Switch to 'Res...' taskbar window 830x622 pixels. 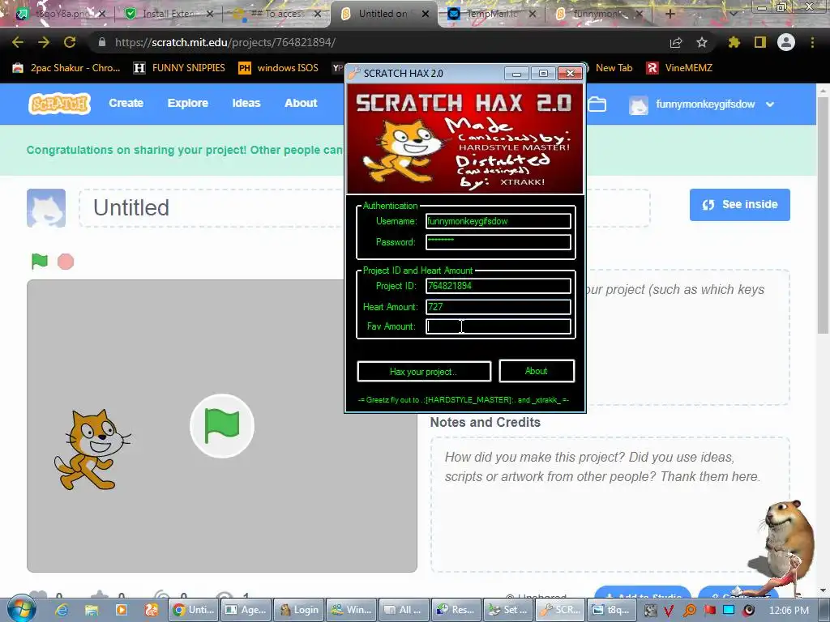[x=456, y=610]
